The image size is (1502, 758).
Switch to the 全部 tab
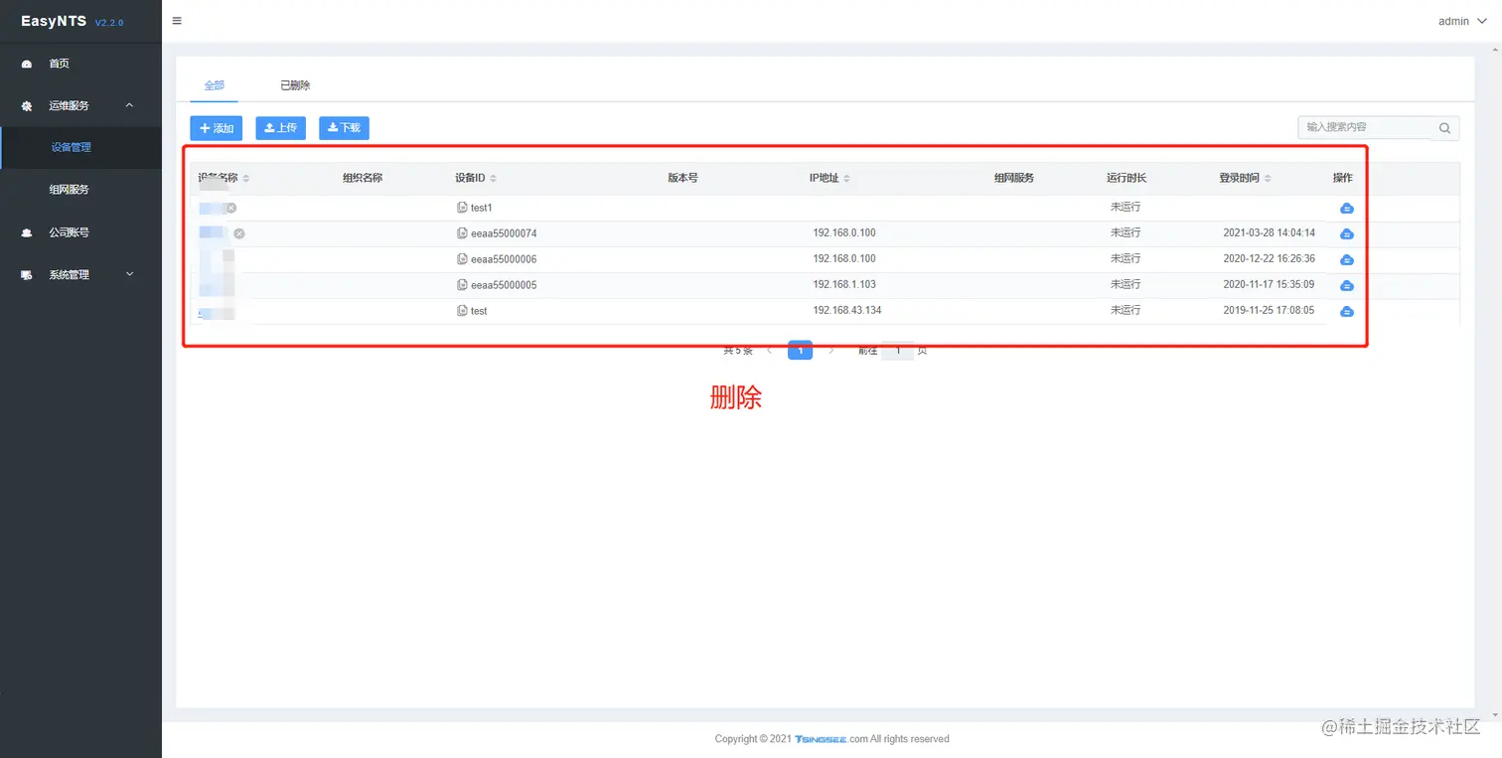(215, 85)
